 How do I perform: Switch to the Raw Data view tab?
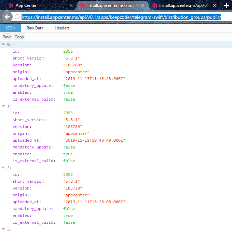click(x=35, y=28)
